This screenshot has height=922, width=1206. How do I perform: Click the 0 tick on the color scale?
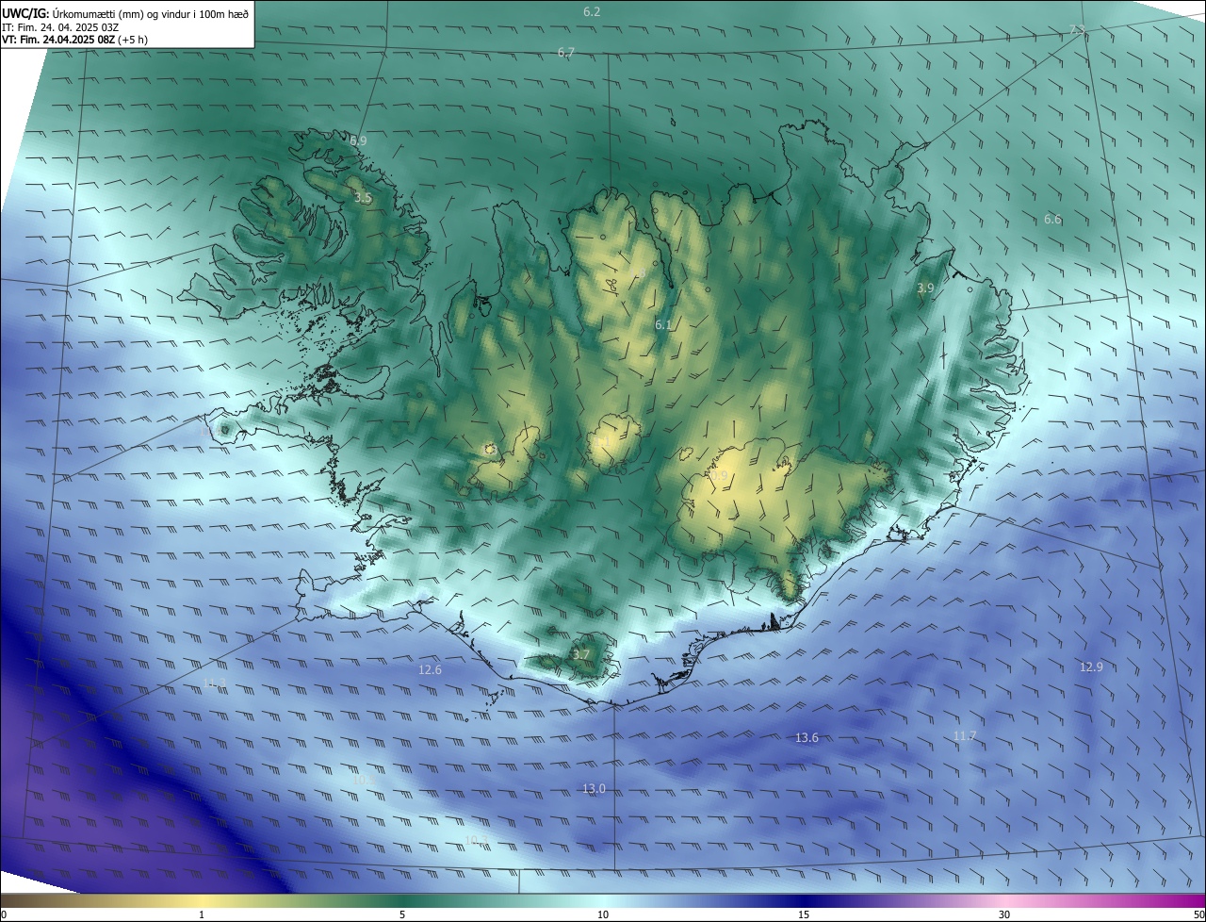point(4,915)
